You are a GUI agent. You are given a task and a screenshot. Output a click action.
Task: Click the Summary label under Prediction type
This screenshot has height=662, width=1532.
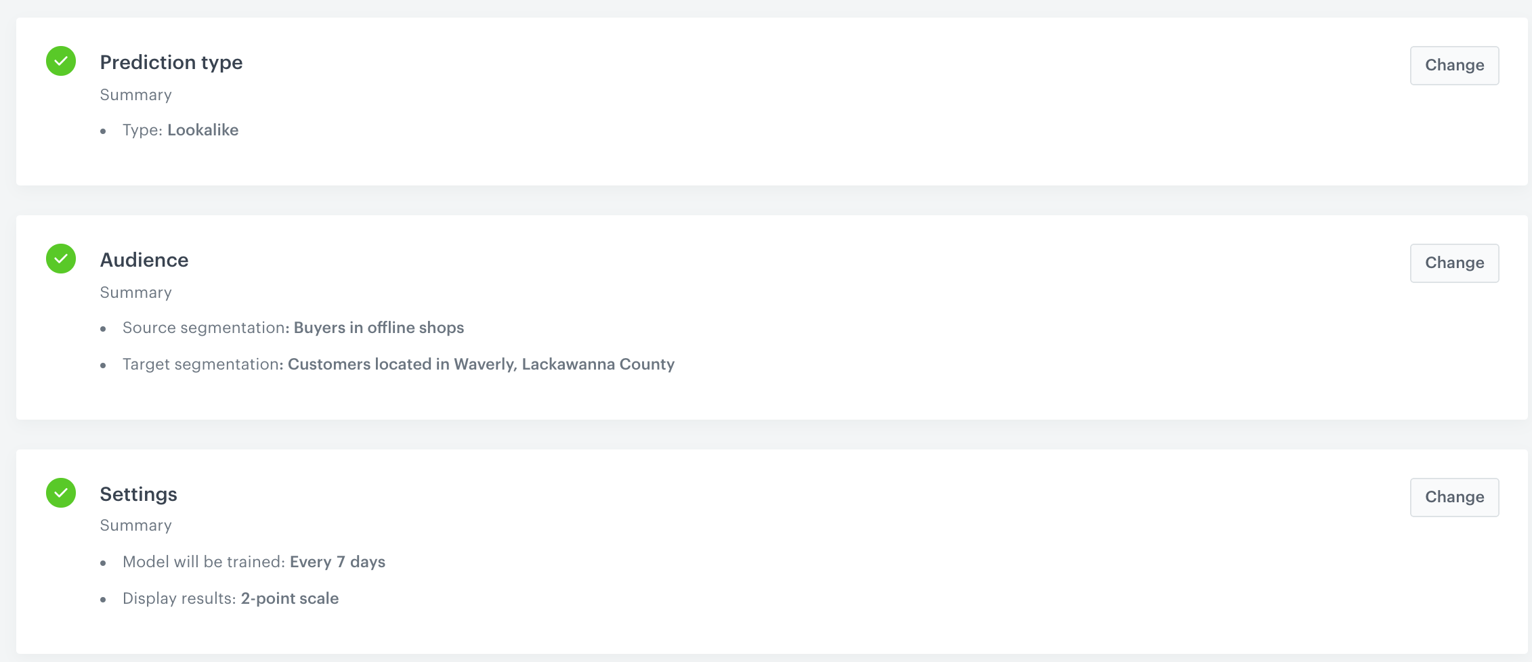coord(135,95)
